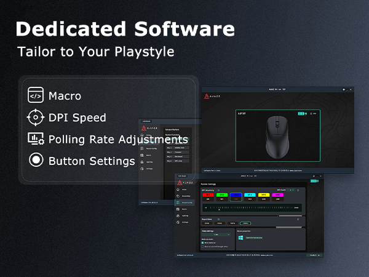This screenshot has height=277, width=369.
Task: Click the DPI Speed crosshair icon
Action: point(36,117)
